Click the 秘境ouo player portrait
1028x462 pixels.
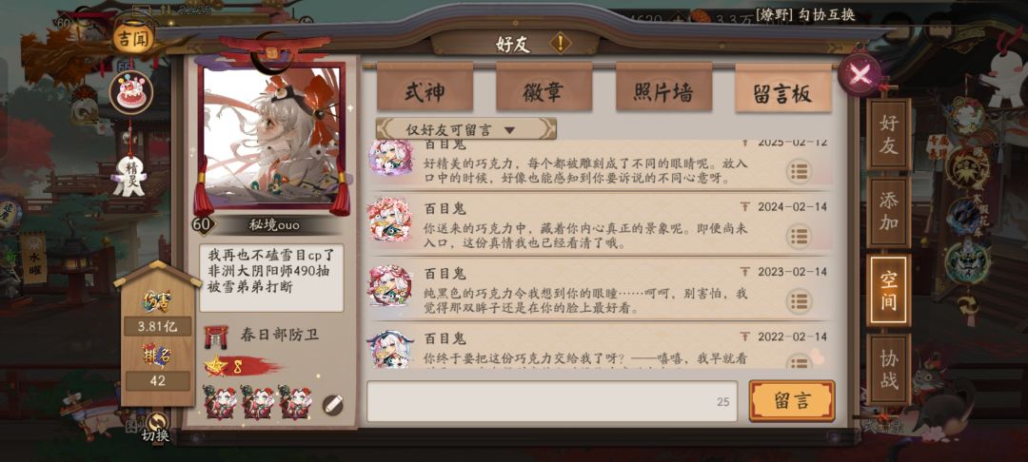pos(271,135)
